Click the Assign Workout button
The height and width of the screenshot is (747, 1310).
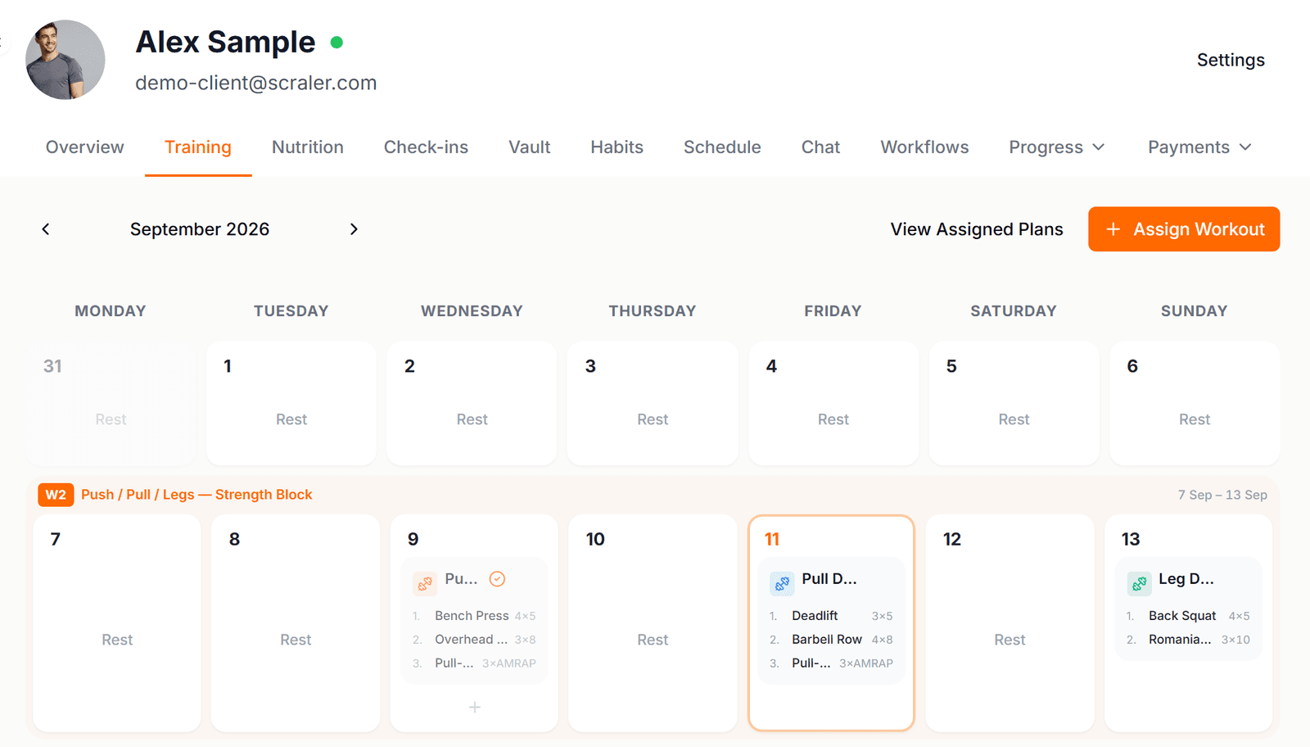click(x=1184, y=229)
